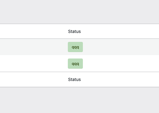Click gray empty area below the table

point(79,100)
